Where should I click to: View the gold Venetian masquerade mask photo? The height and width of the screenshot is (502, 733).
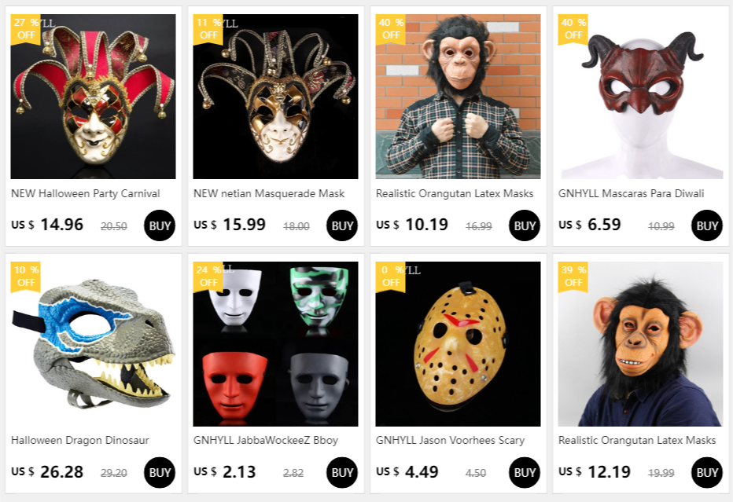point(276,97)
